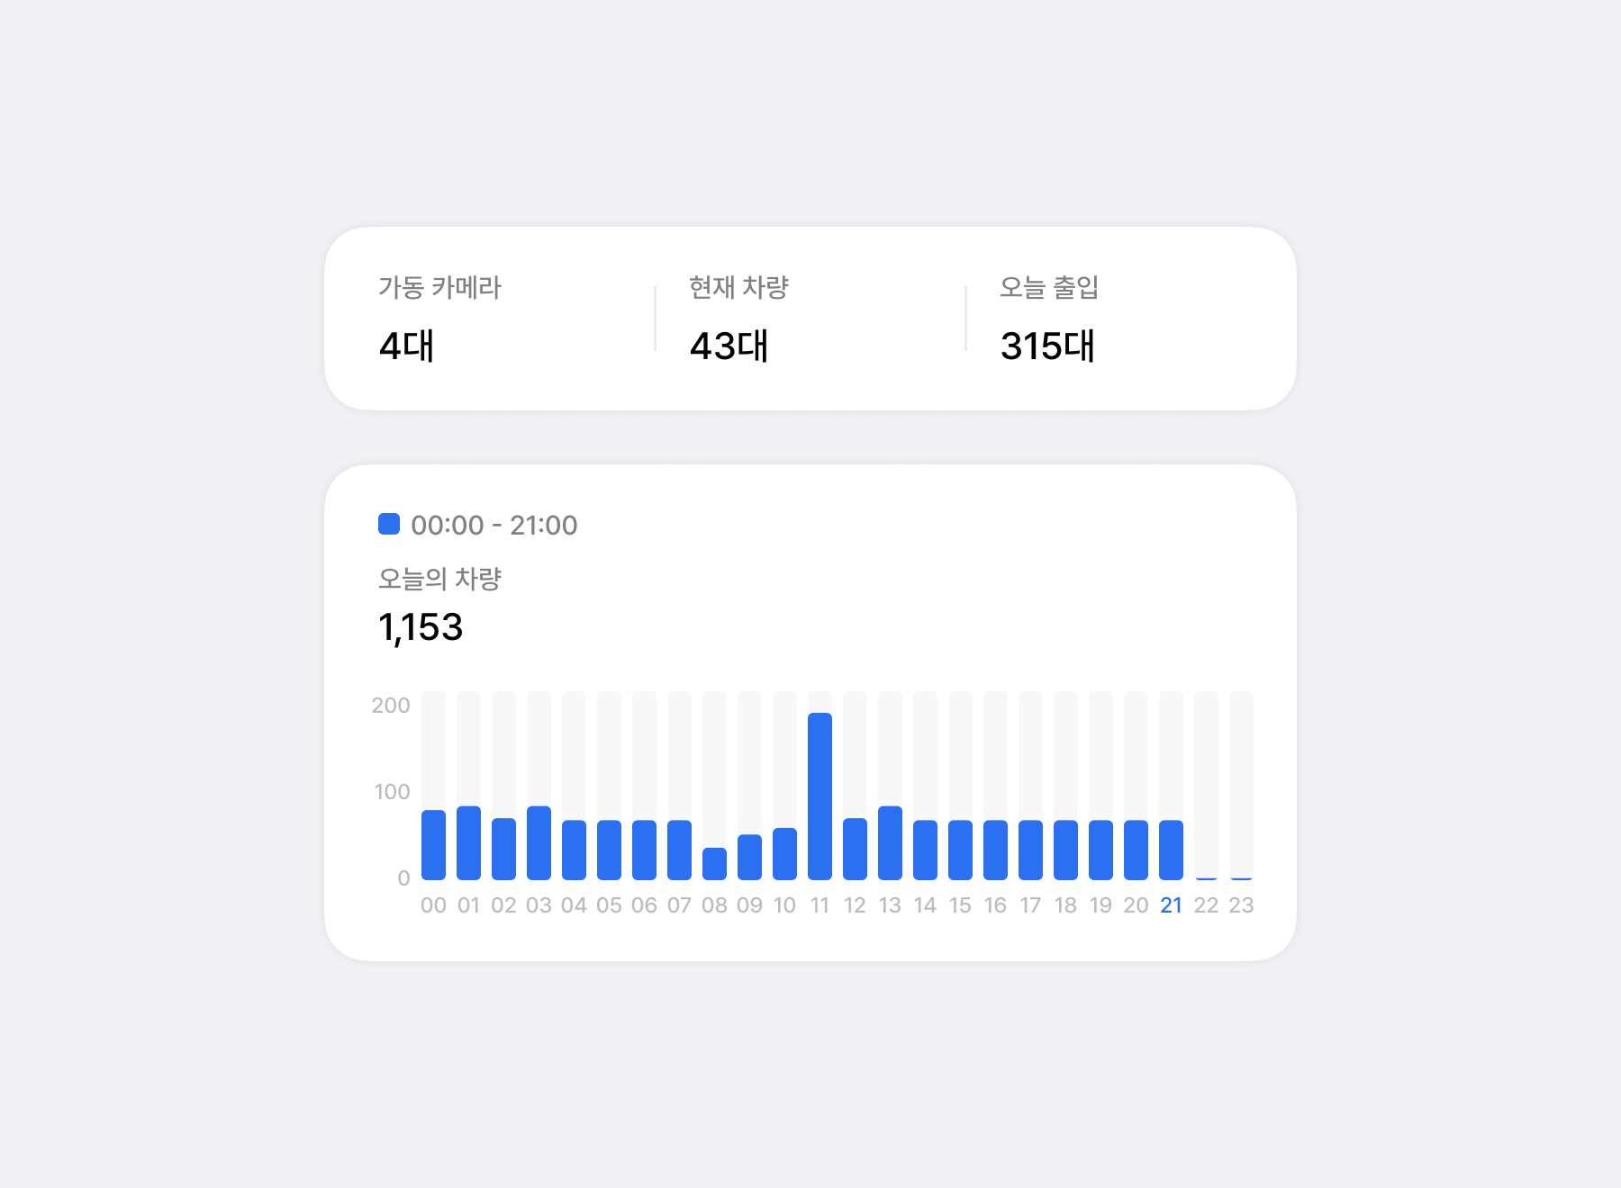This screenshot has width=1621, height=1188.
Task: Click the highlighted 21 axis label
Action: tap(1172, 906)
